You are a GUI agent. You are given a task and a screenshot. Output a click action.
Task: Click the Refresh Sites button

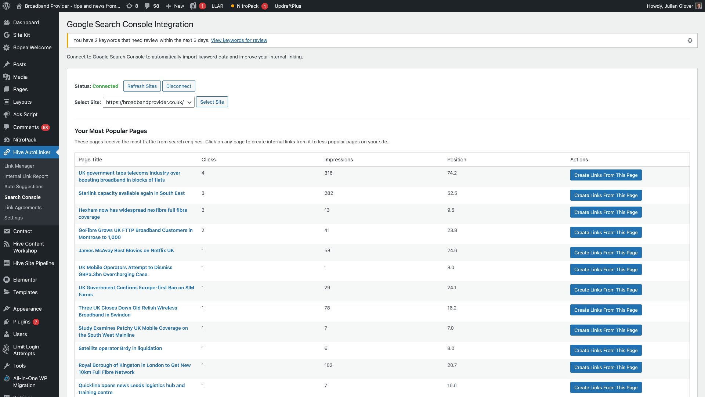[142, 86]
